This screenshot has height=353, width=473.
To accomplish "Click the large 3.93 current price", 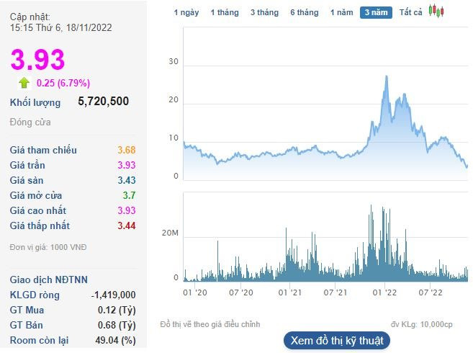I will coord(37,60).
